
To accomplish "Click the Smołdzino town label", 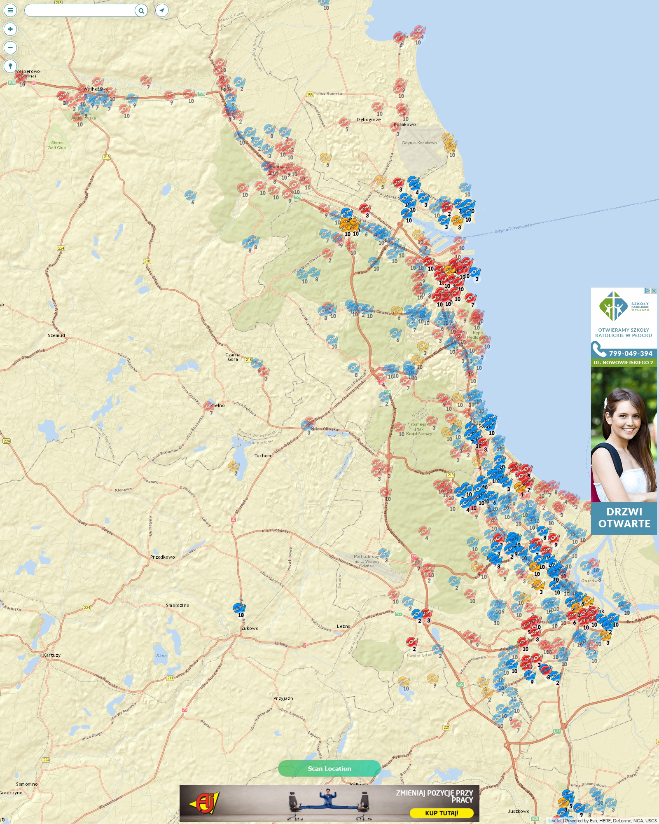I will [178, 605].
